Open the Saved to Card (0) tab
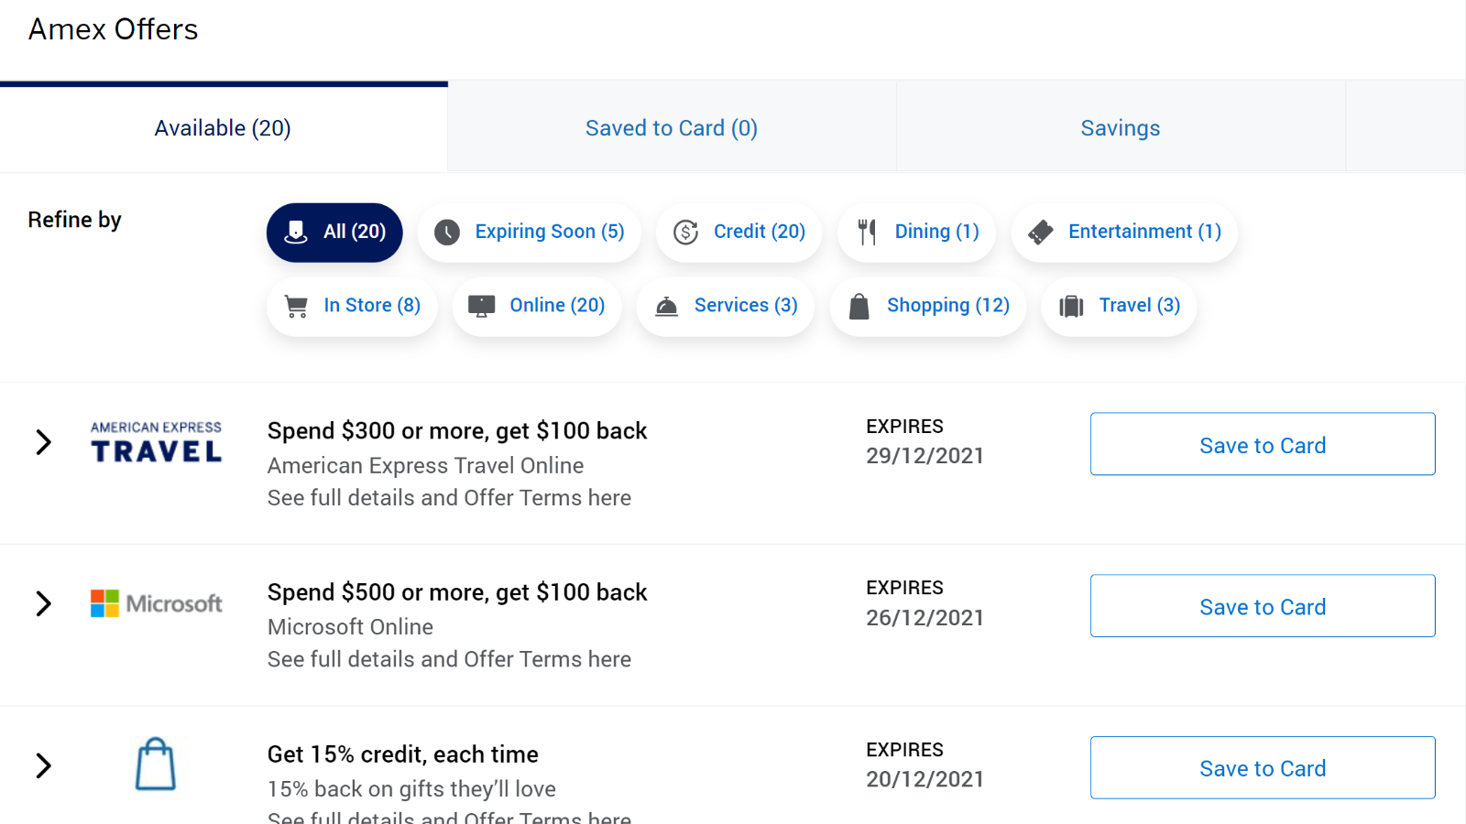The image size is (1466, 824). 672,128
